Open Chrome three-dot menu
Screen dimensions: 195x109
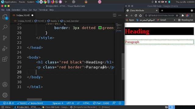[x=192, y=15]
